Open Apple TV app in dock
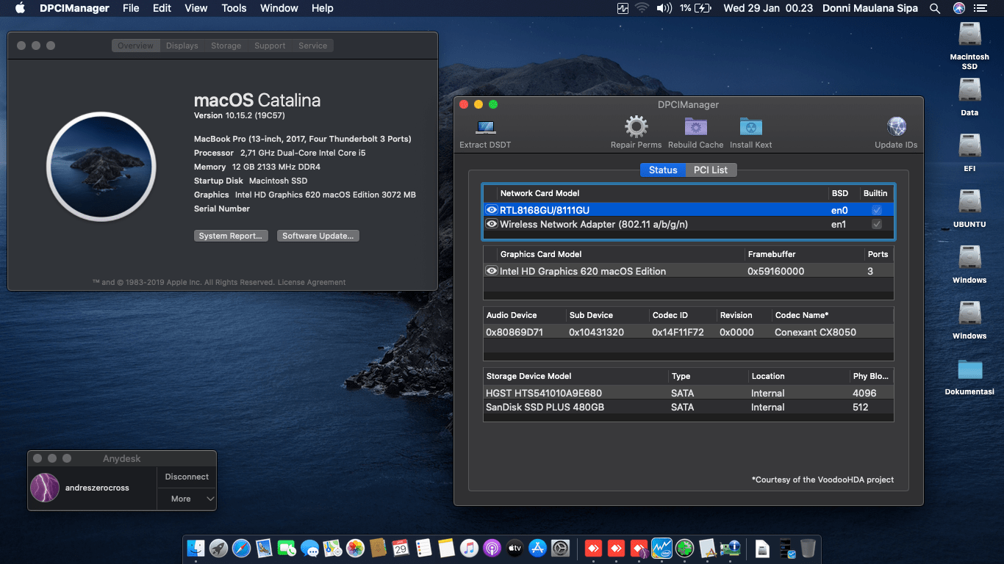This screenshot has width=1004, height=564. point(514,548)
